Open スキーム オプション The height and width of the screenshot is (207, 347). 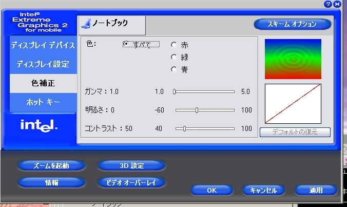tap(293, 24)
